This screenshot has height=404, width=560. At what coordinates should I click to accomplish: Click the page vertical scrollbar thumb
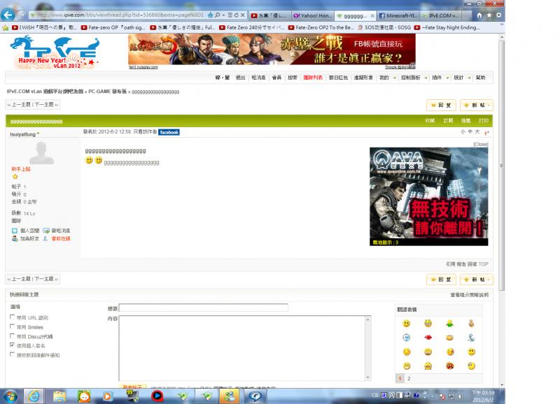coord(501,166)
